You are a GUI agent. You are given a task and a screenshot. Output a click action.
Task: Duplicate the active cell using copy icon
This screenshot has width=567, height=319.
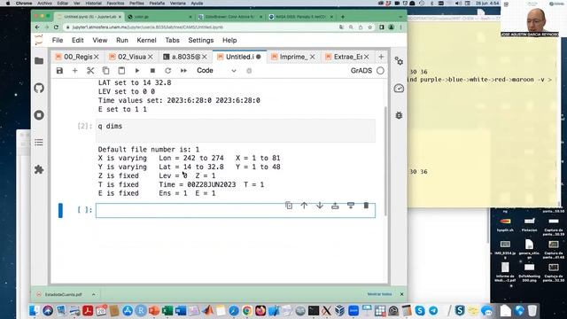point(289,206)
